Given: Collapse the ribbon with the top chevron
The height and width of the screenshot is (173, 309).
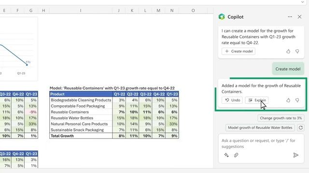Looking at the screenshot, I should [x=303, y=2].
